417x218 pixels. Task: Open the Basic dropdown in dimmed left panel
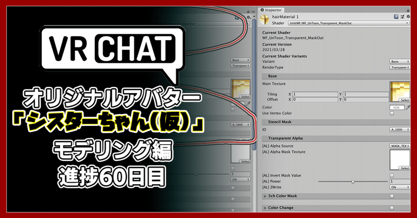tap(240, 60)
